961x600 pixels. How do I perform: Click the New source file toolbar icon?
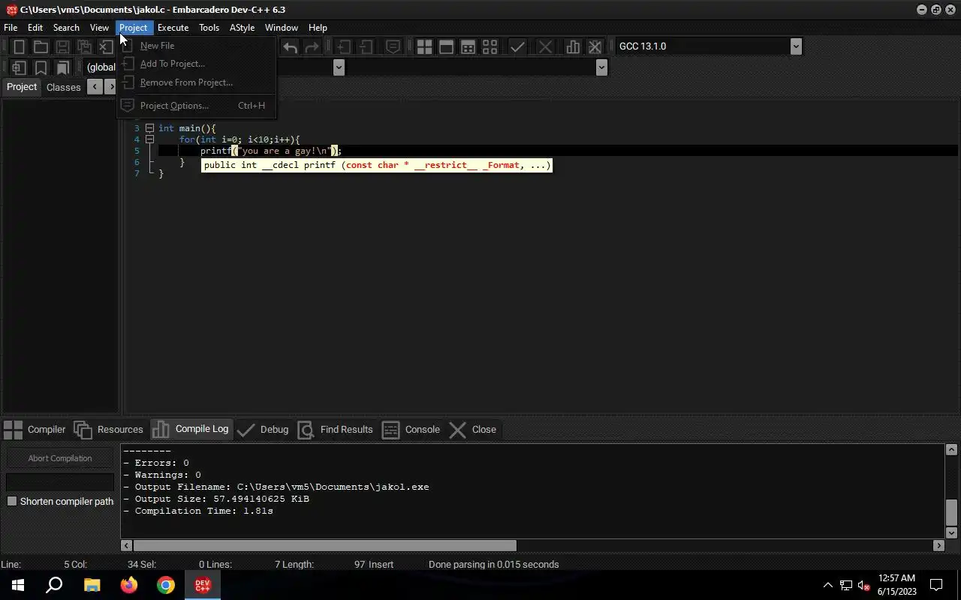point(20,46)
